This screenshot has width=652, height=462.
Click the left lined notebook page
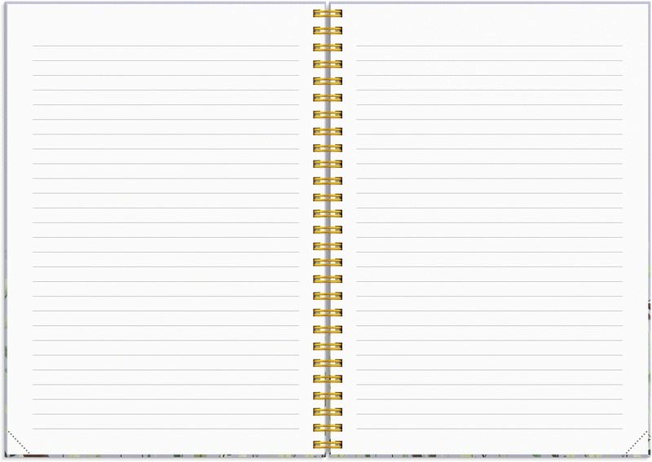[165, 229]
